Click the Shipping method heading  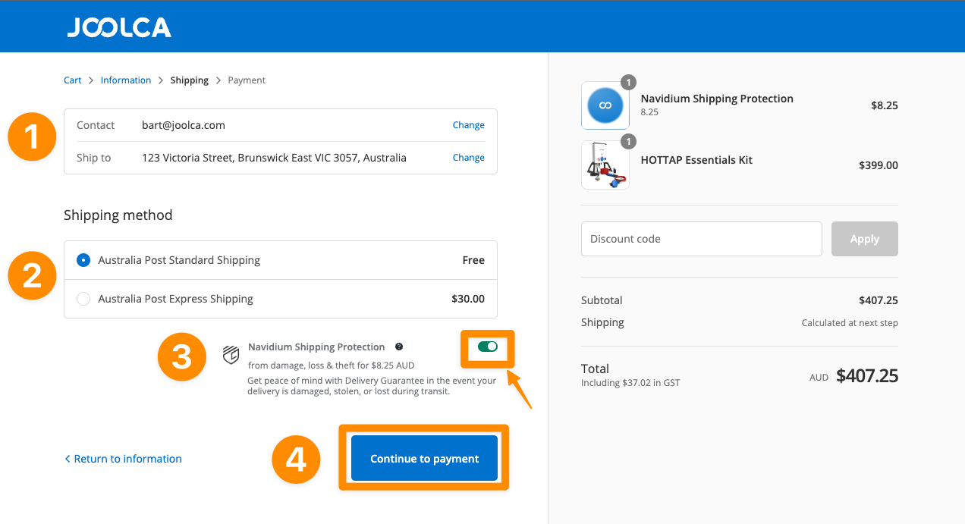pos(118,215)
